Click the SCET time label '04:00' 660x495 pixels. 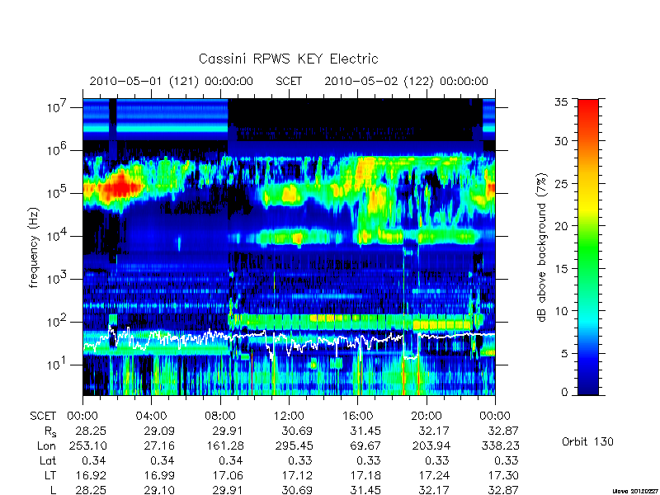152,416
